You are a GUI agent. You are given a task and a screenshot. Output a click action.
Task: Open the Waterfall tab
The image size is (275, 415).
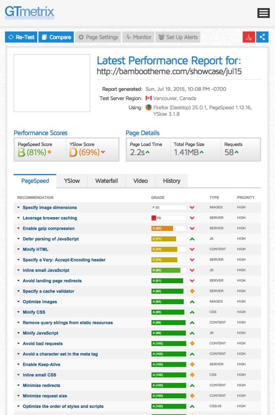(107, 181)
